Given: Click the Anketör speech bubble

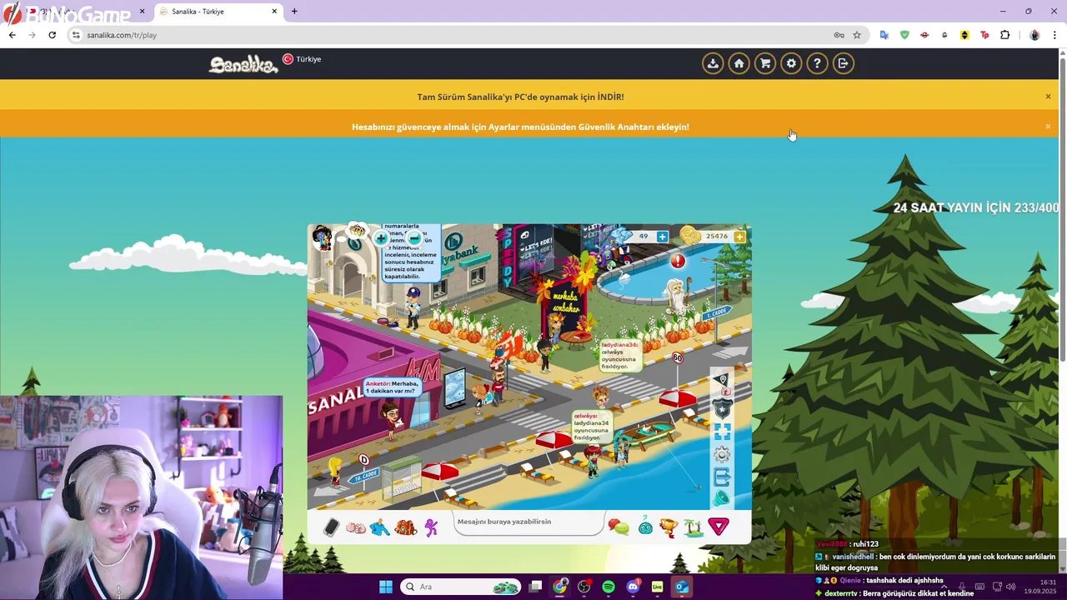Looking at the screenshot, I should 392,387.
